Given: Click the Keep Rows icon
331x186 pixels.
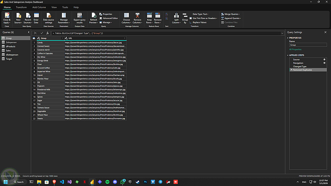Looking at the screenshot, I should 149,16.
